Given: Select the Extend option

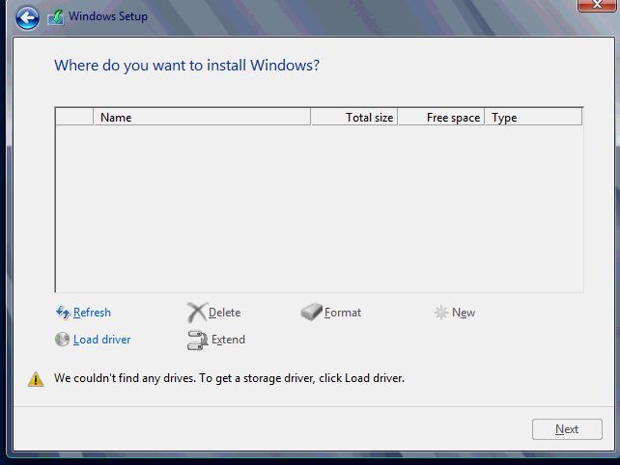Looking at the screenshot, I should click(x=228, y=340).
